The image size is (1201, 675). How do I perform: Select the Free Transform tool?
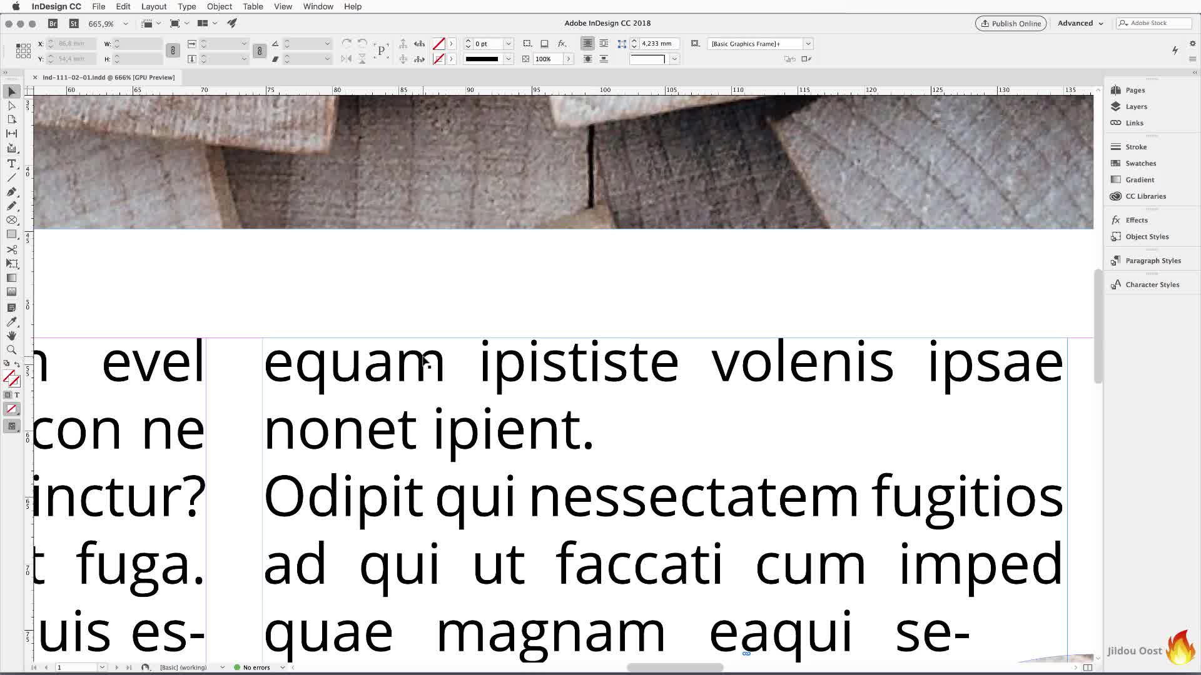click(x=11, y=264)
